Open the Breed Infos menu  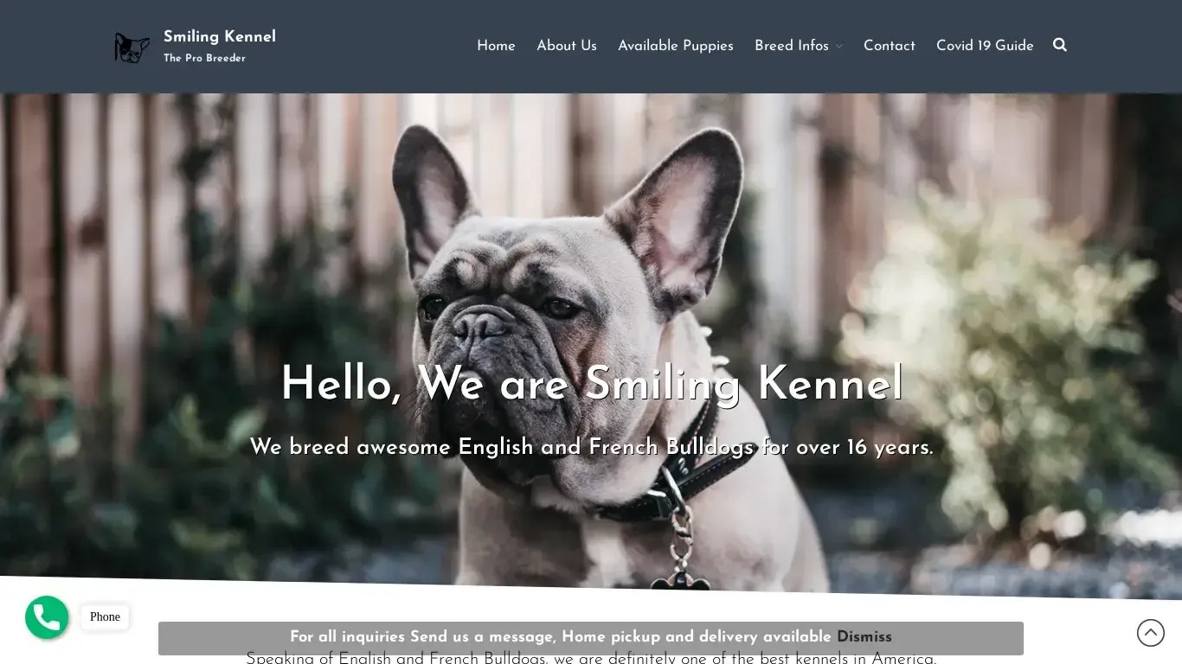792,46
